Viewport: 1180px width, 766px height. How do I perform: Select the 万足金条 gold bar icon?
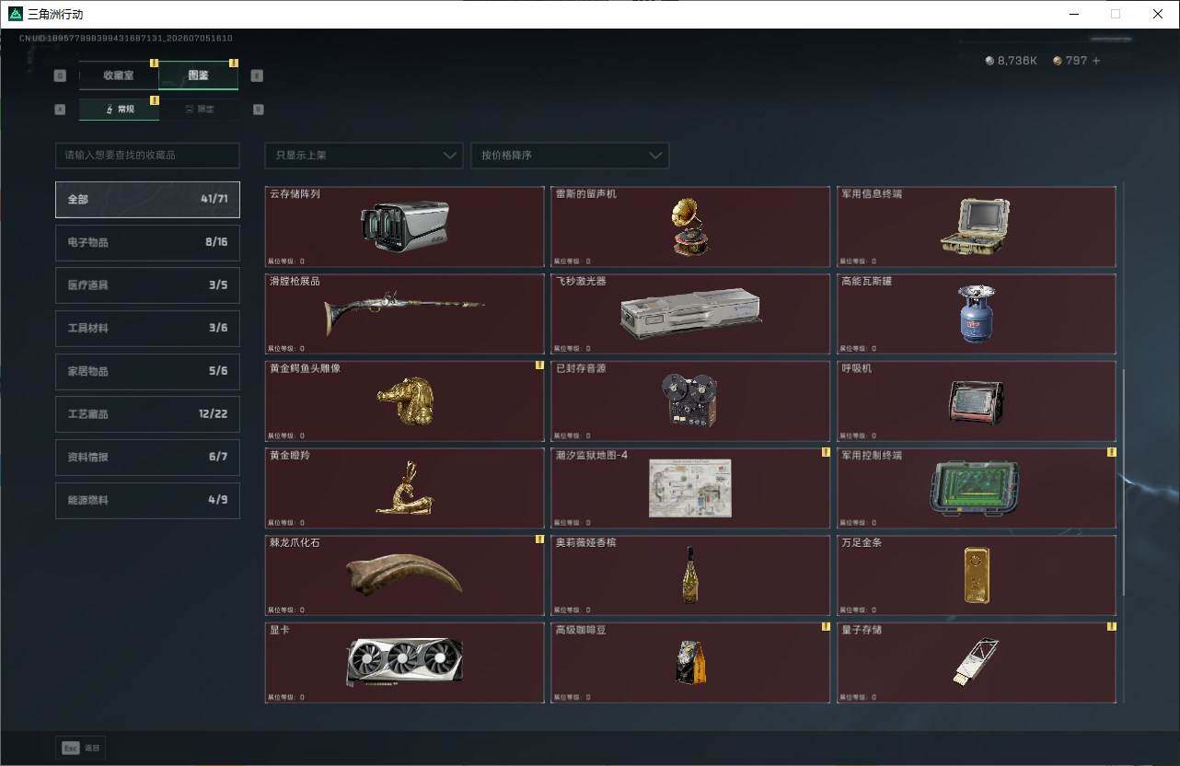tap(977, 575)
